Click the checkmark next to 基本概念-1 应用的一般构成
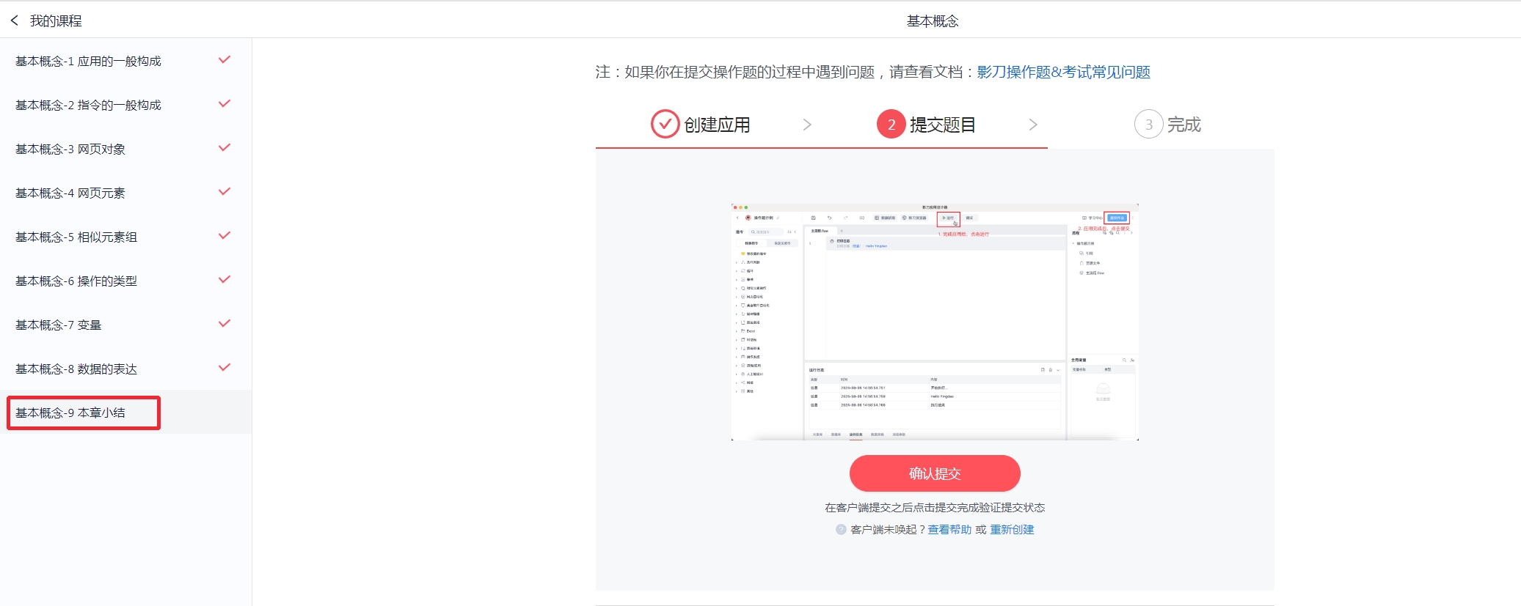The image size is (1521, 606). click(x=225, y=60)
